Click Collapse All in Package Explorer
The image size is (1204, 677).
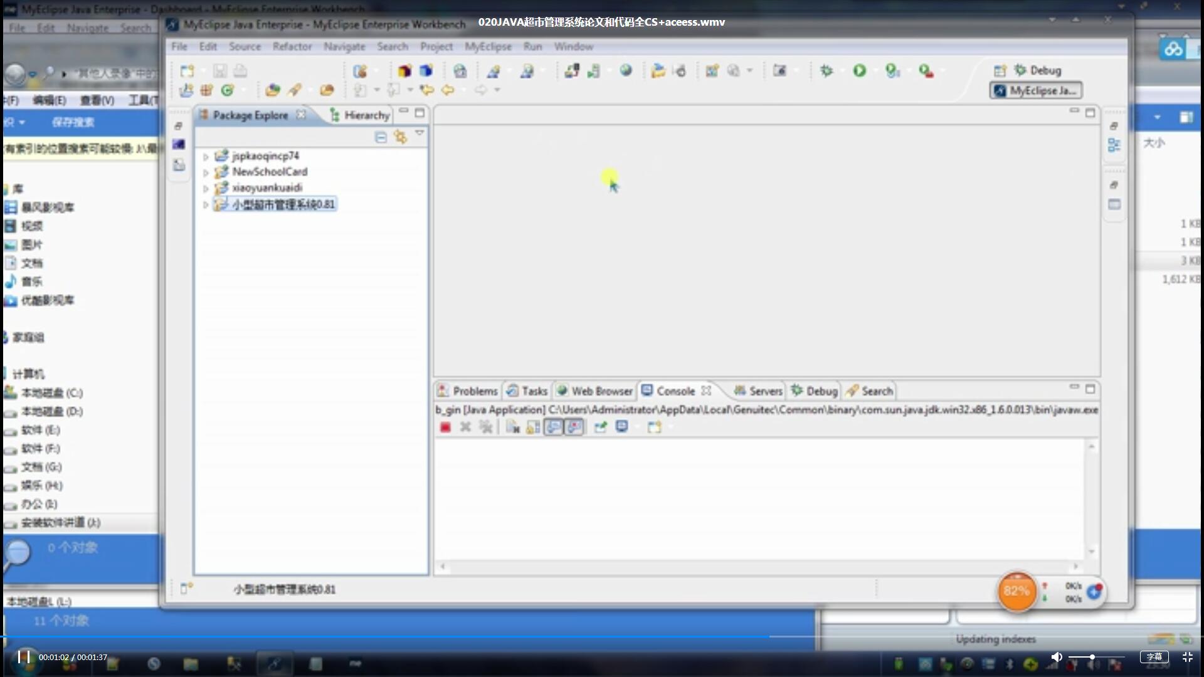click(x=381, y=137)
